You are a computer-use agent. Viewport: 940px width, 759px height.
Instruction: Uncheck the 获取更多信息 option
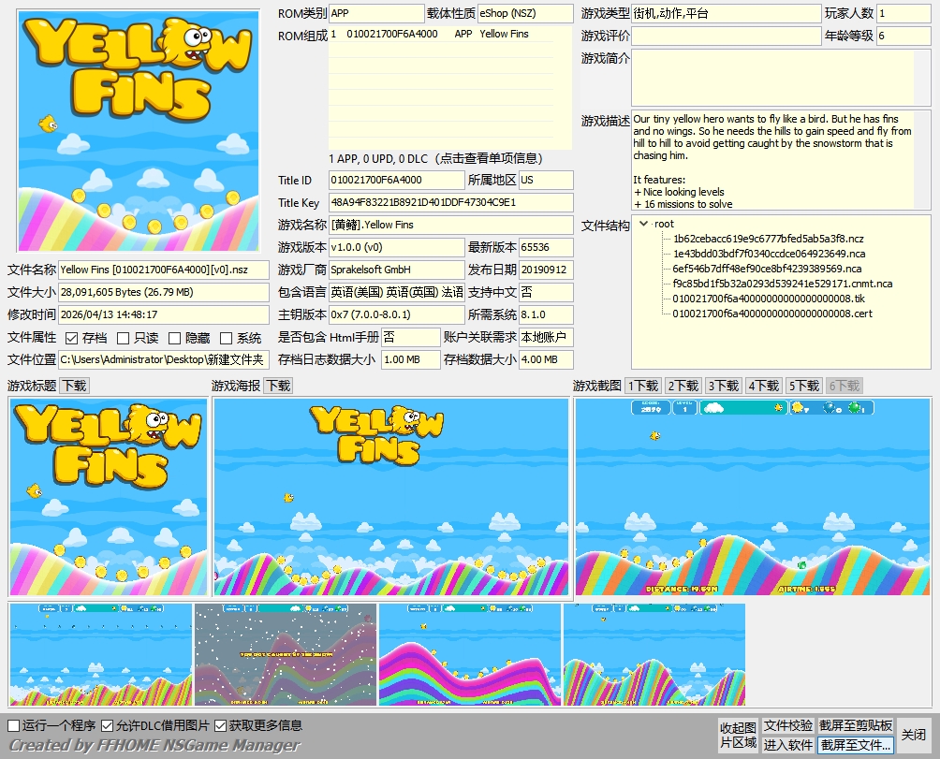coord(221,725)
